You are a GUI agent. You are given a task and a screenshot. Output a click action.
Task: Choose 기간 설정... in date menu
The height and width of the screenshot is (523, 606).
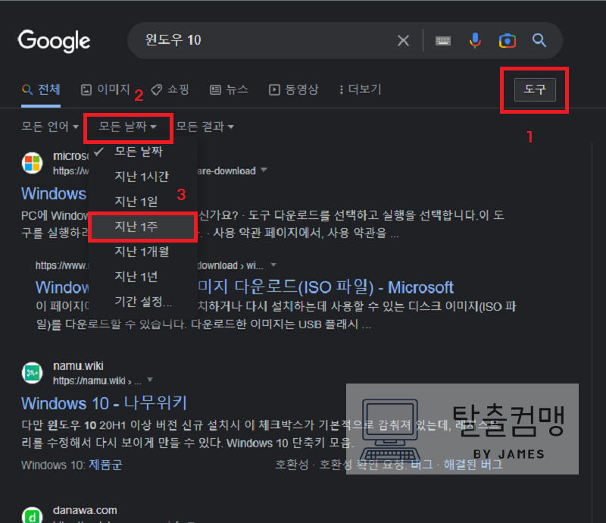pyautogui.click(x=143, y=302)
